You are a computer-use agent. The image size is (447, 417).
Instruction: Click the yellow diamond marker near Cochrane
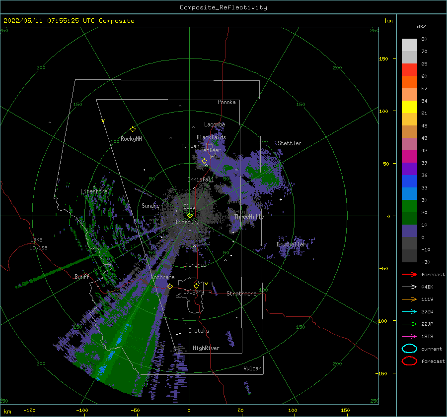[170, 286]
